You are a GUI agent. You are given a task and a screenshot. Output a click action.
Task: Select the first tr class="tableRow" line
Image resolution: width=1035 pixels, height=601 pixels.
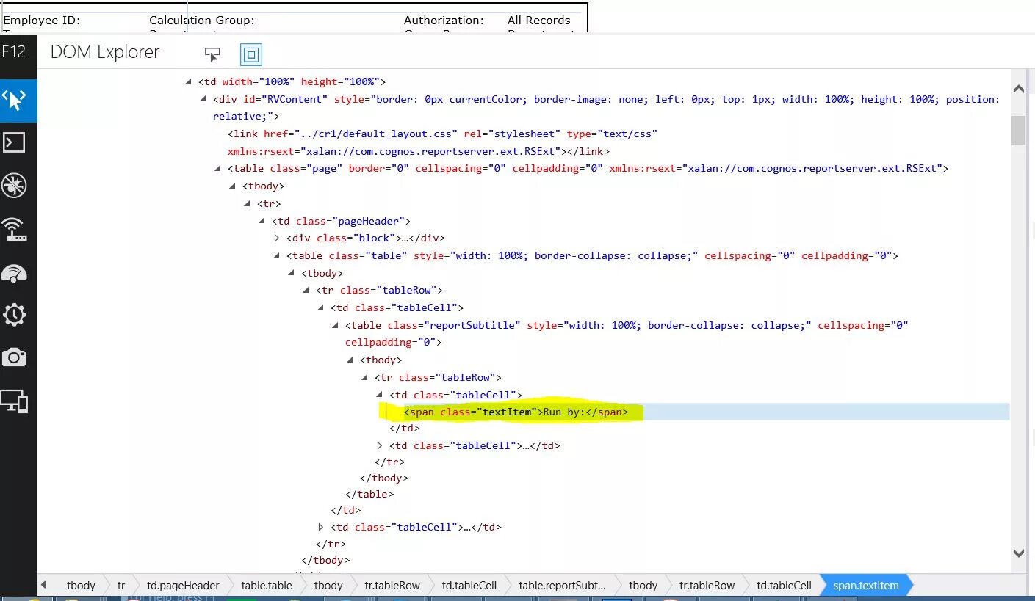(379, 291)
